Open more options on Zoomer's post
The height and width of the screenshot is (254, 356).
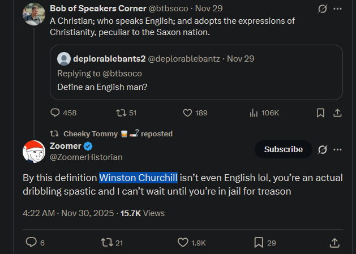[x=338, y=149]
